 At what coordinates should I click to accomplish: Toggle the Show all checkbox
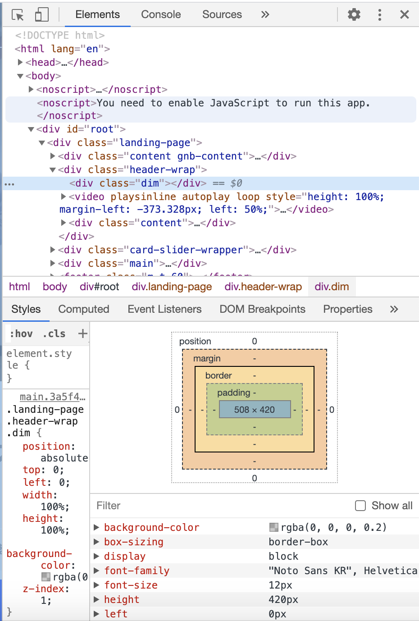360,506
